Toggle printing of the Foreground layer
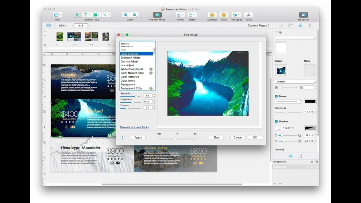The image size is (361, 203). 317,162
